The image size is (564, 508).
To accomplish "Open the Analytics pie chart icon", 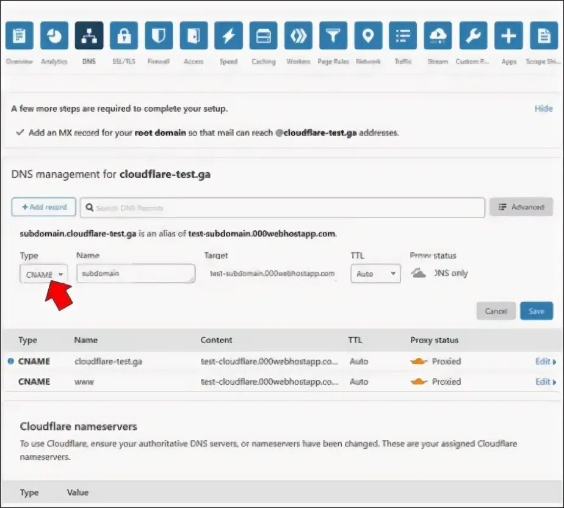I will [54, 35].
